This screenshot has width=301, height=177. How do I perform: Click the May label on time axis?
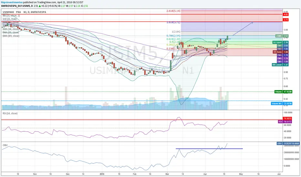tap(241, 174)
